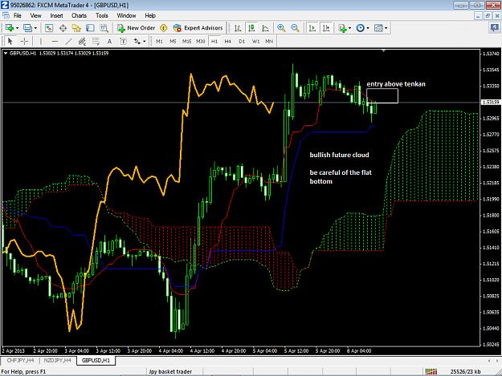Viewport: 502px width, 376px height.
Task: Select the Trendline tool
Action: (x=68, y=41)
